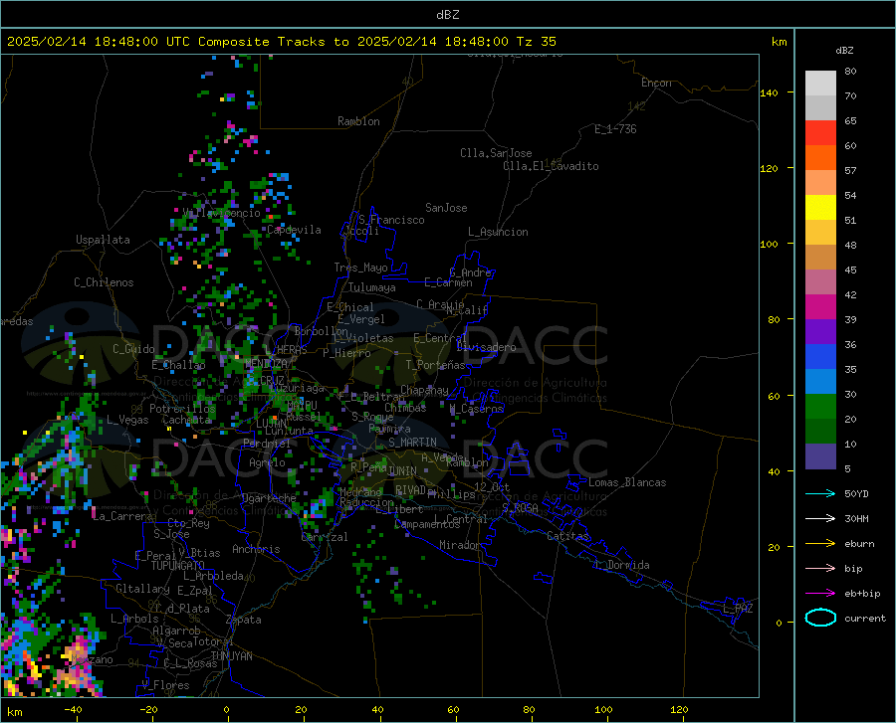Click the 30 dBZ light blue swatch
This screenshot has width=896, height=723.
[820, 381]
